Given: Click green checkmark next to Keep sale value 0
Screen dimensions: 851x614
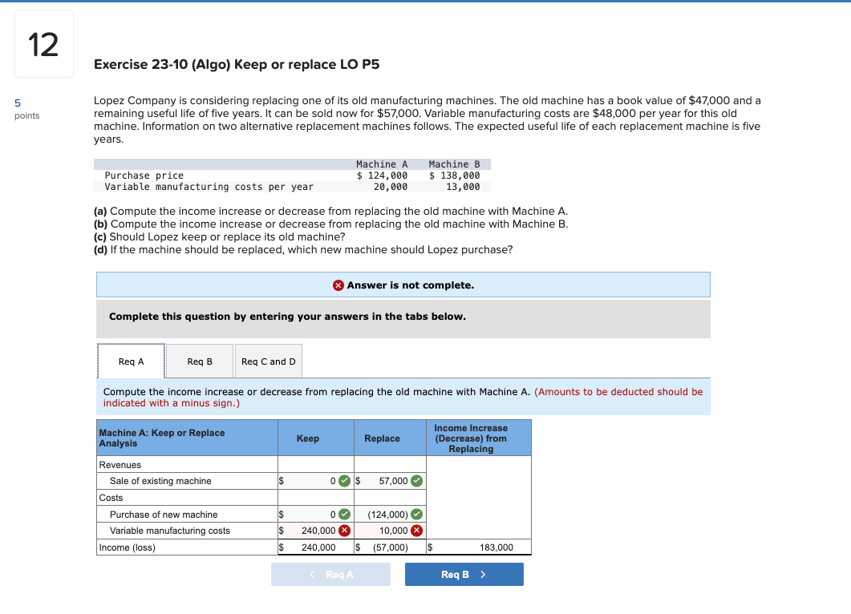Looking at the screenshot, I should [x=344, y=481].
